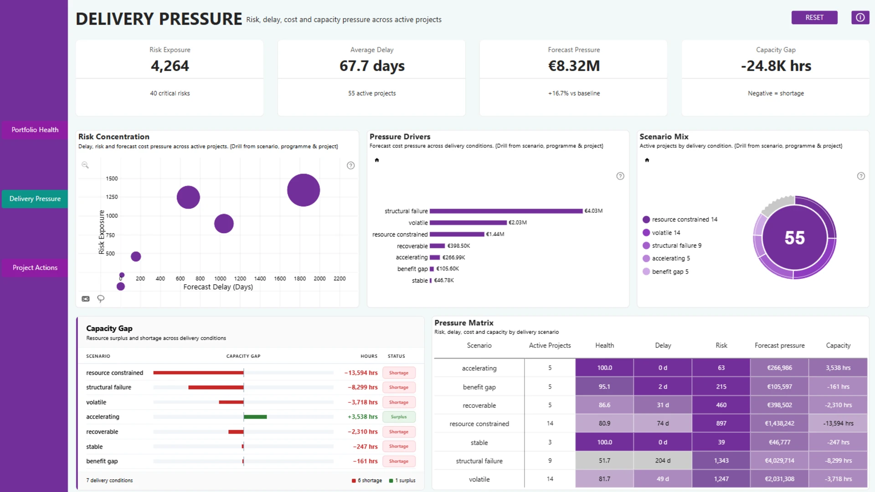Viewport: 875px width, 492px height.
Task: Click the 204 d delay cell
Action: 663,461
